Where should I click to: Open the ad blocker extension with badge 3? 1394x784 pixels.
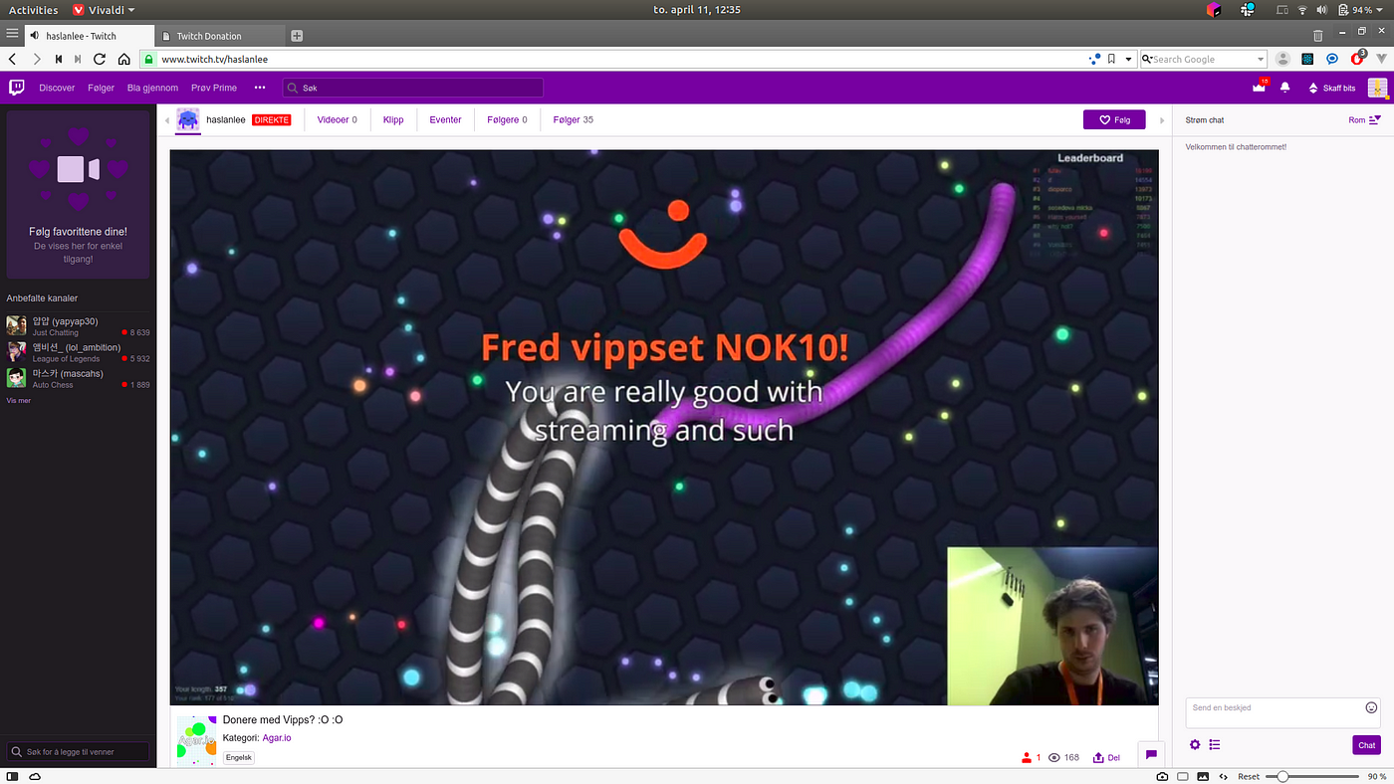click(x=1358, y=58)
